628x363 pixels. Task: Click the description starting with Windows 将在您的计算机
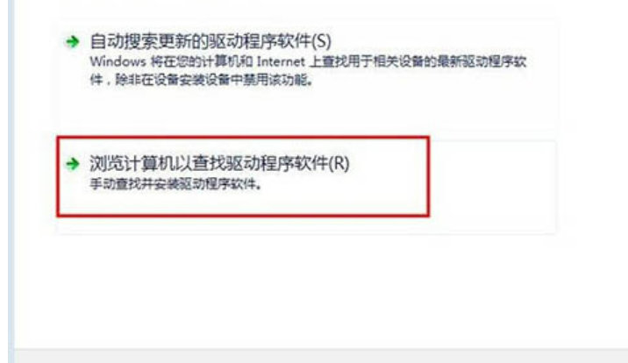tap(308, 71)
